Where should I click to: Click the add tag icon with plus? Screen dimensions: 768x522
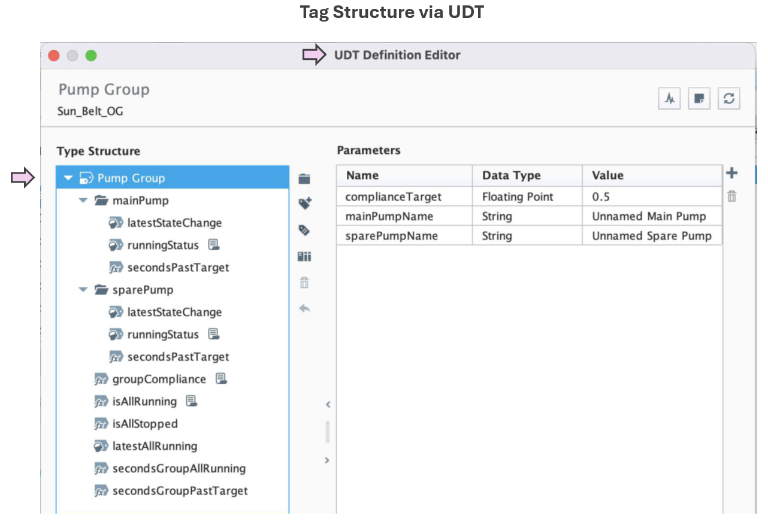point(305,204)
